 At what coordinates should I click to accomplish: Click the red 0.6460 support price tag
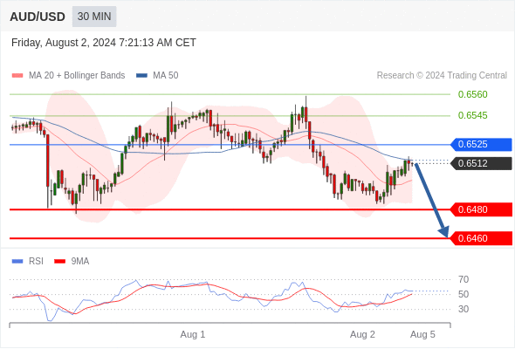481,238
